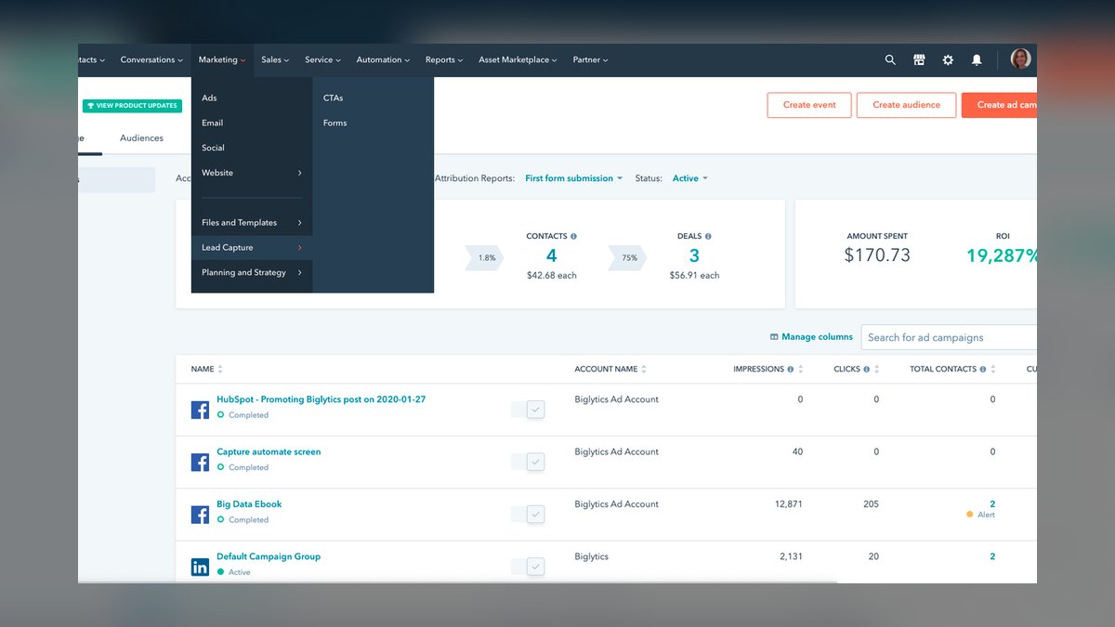1115x627 pixels.
Task: Open the settings gear icon
Action: point(948,59)
